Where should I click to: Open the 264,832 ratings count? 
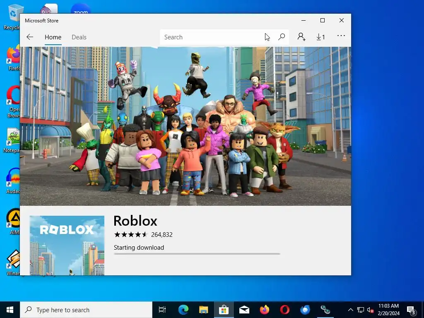pyautogui.click(x=162, y=235)
